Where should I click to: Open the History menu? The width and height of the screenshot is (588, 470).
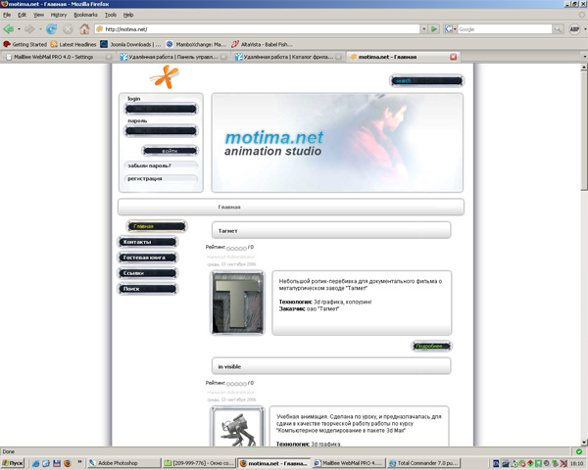pos(59,15)
